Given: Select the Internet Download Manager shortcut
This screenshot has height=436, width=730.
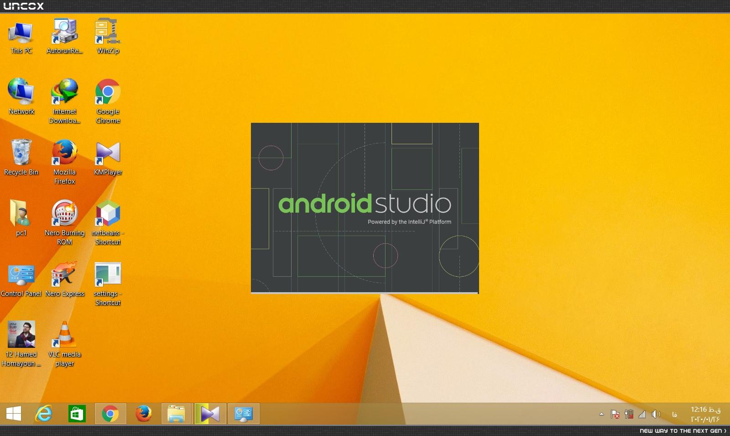Looking at the screenshot, I should pyautogui.click(x=64, y=101).
